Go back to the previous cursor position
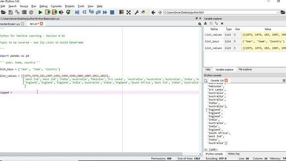Screen dimensions: 286x161 (x=153, y=13)
